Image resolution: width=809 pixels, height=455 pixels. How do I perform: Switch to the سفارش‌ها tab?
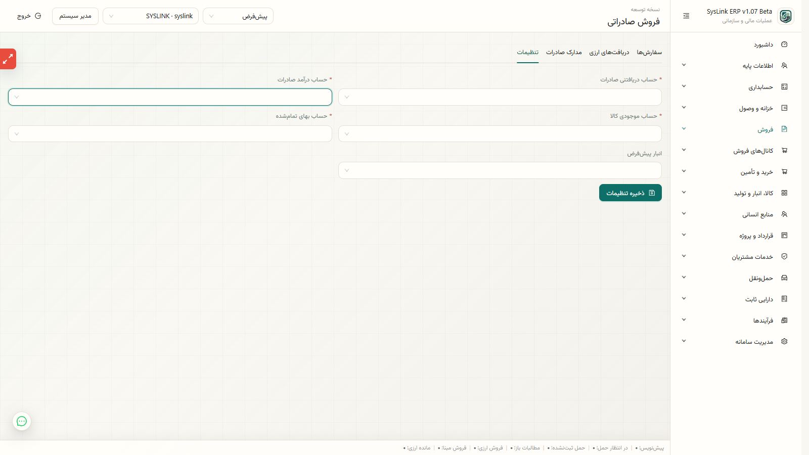tap(649, 53)
